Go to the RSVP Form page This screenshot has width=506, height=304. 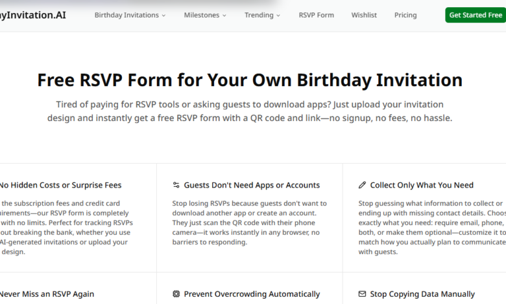316,15
